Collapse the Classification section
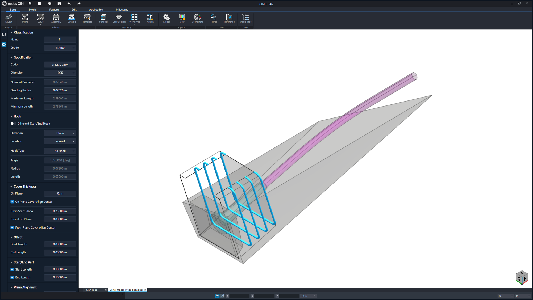Screen dimensions: 533x300 11,32
